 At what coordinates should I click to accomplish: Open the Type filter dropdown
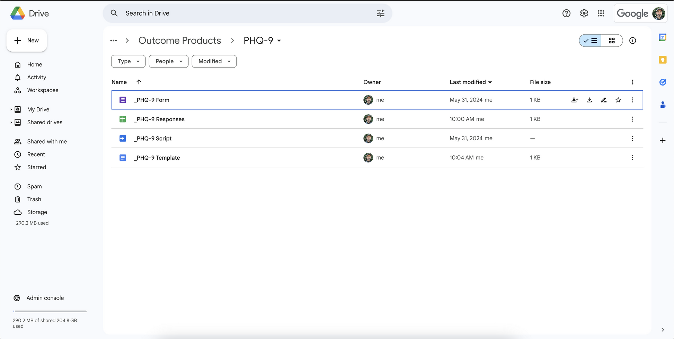pyautogui.click(x=128, y=61)
